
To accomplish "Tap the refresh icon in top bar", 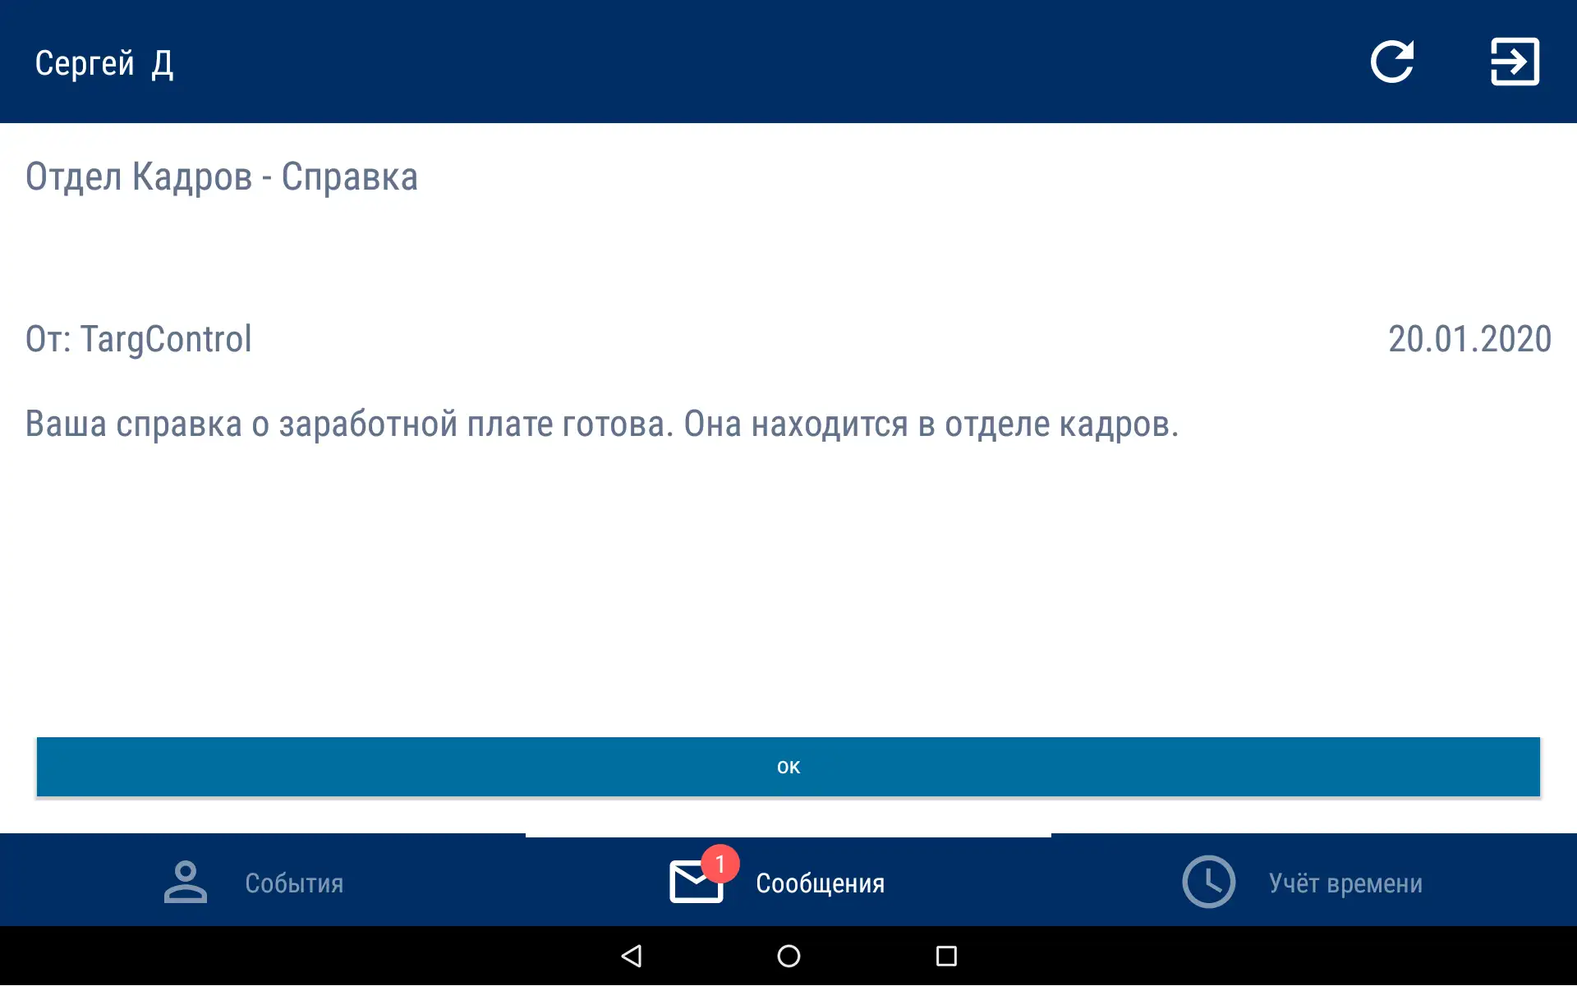I will pyautogui.click(x=1393, y=62).
